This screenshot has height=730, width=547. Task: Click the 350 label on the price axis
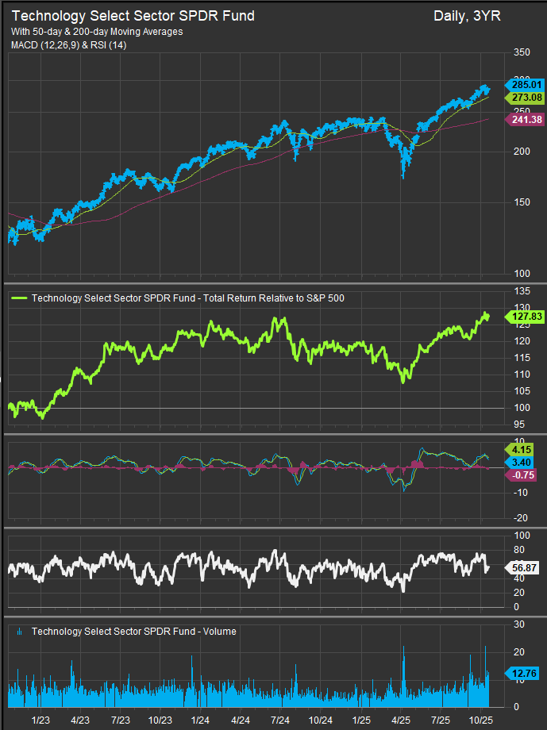[x=521, y=53]
